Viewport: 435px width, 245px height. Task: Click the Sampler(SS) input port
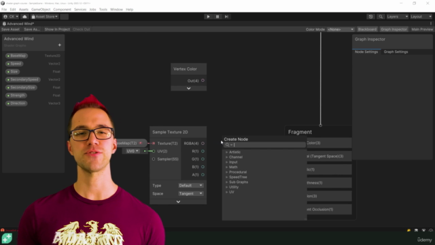click(154, 159)
